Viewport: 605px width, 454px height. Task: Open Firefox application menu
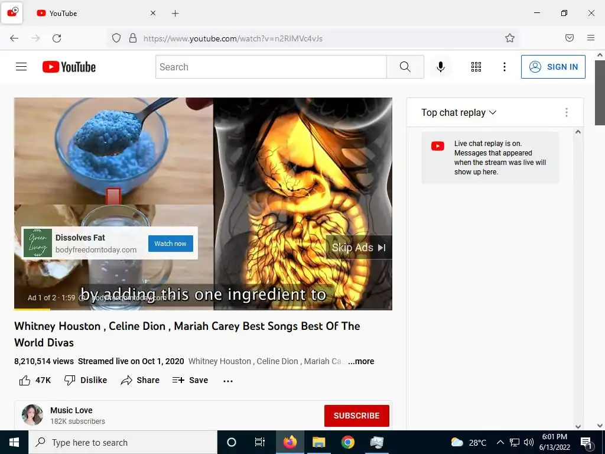point(591,38)
